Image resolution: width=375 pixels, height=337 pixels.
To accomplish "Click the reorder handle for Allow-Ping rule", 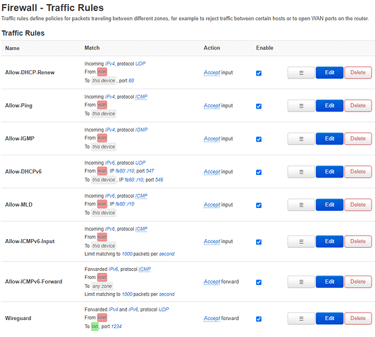I will point(301,105).
